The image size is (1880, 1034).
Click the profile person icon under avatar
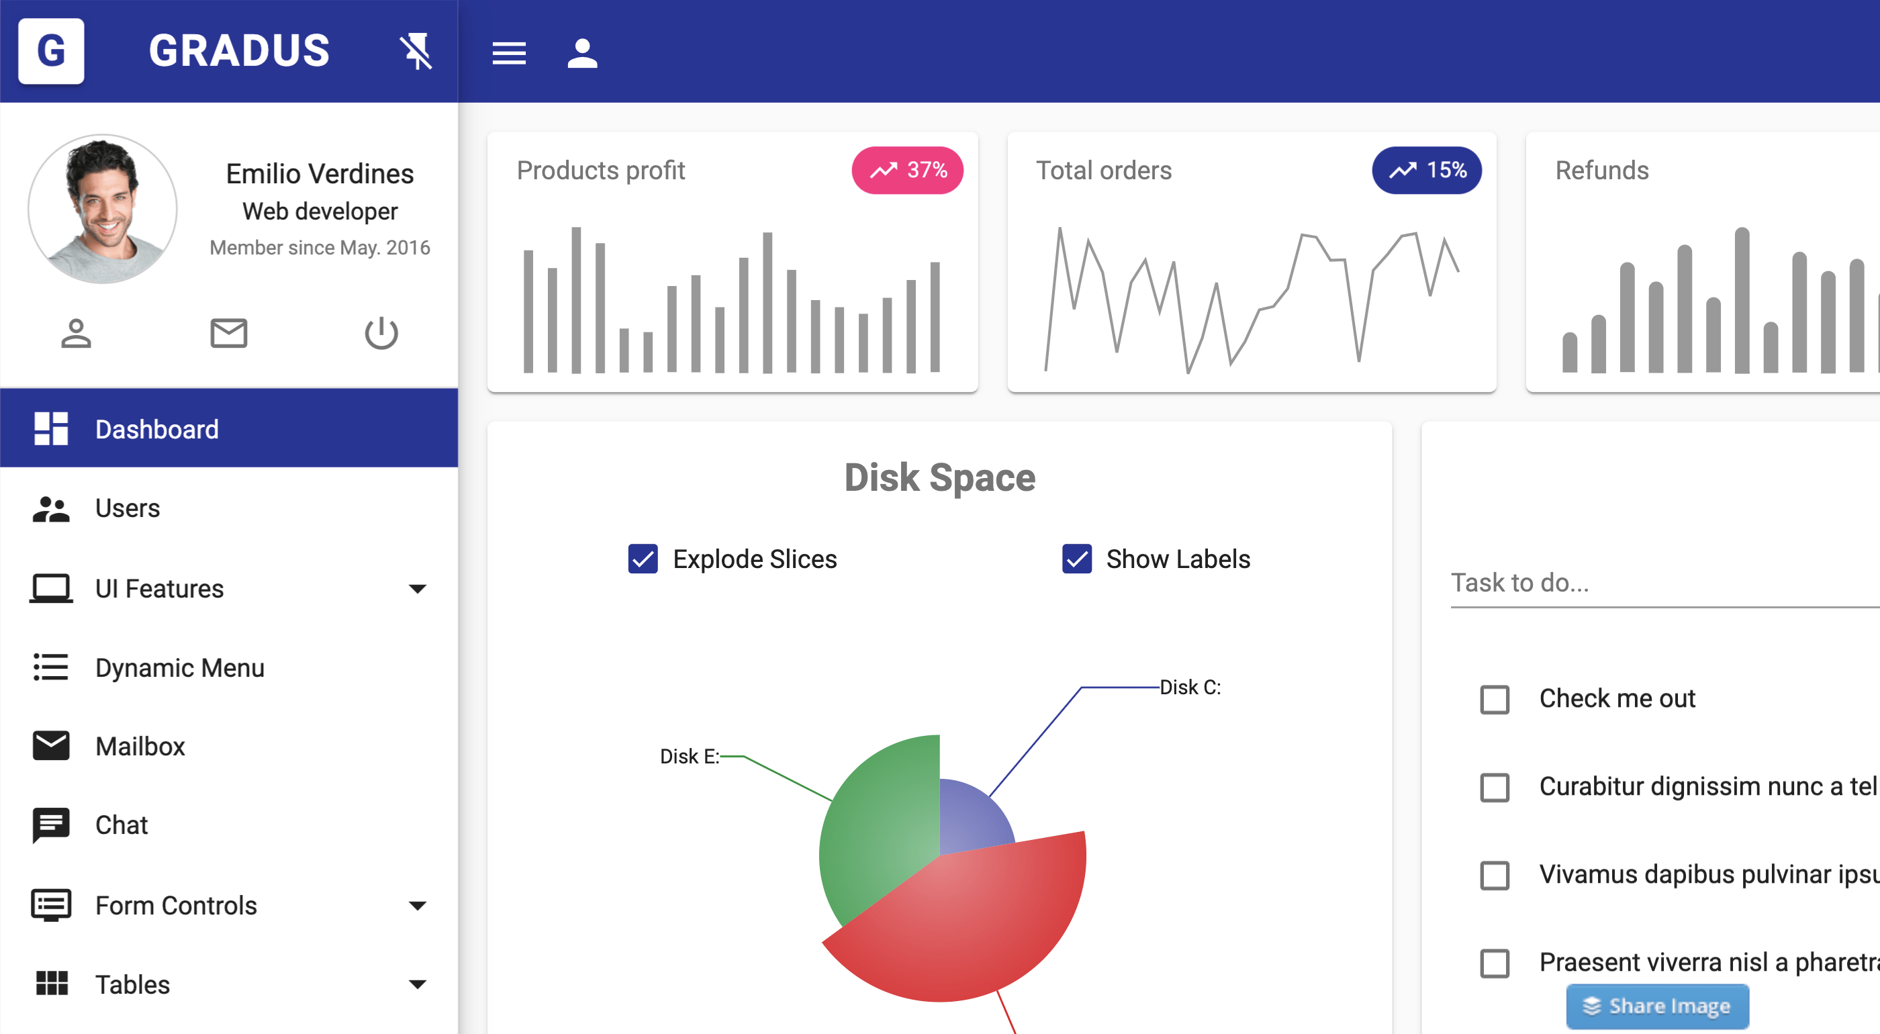(x=76, y=334)
